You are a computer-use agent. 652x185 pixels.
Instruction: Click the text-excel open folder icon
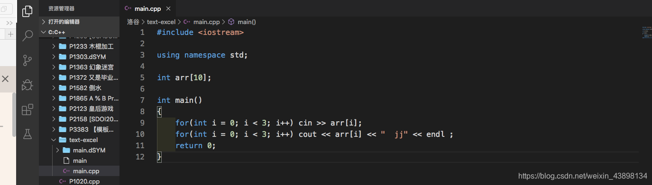[63, 140]
